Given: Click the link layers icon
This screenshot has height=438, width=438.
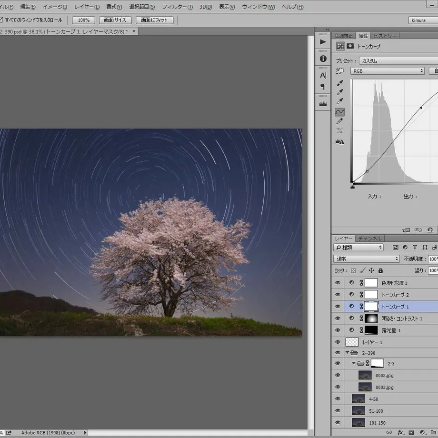Looking at the screenshot, I should click(x=389, y=432).
